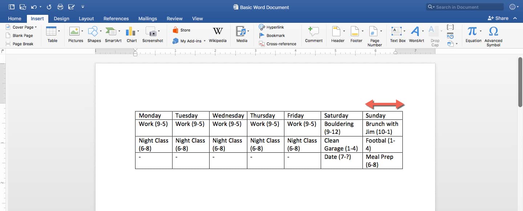Open the Chart type dropdown arrow
The width and height of the screenshot is (523, 211).
[x=138, y=31]
